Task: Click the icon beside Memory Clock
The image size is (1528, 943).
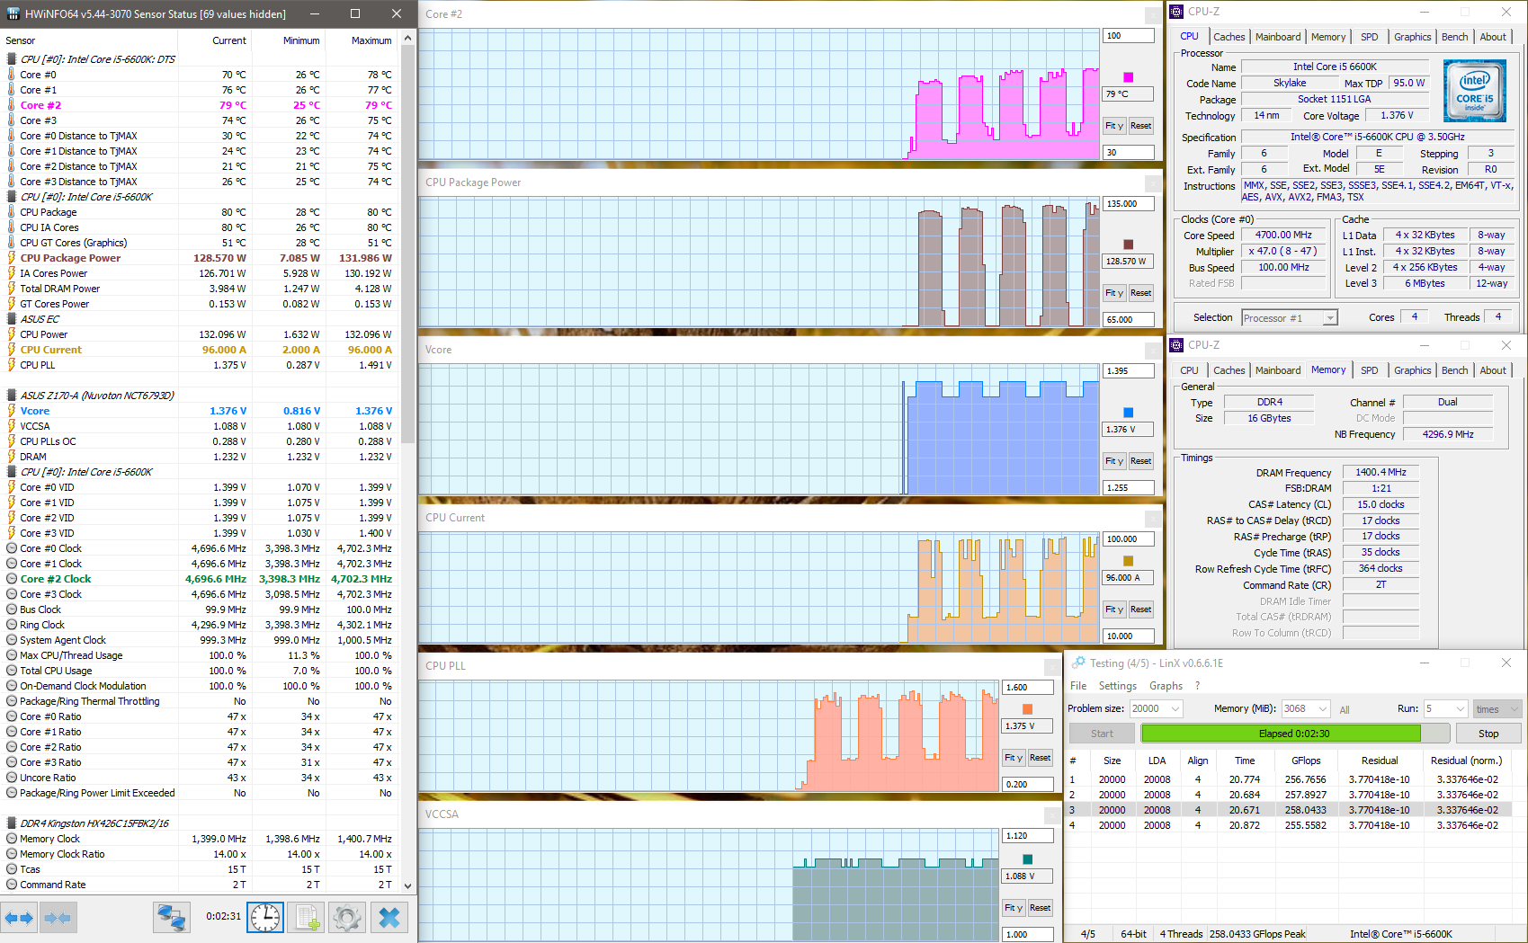Action: tap(12, 839)
